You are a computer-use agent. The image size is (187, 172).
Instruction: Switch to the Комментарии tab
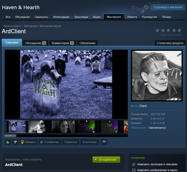click(x=63, y=43)
